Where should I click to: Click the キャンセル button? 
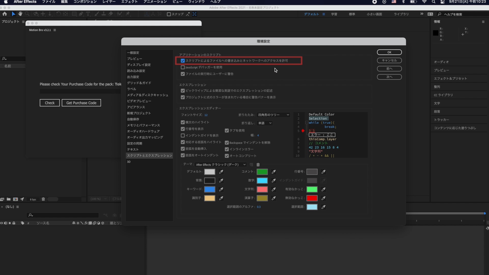click(389, 60)
